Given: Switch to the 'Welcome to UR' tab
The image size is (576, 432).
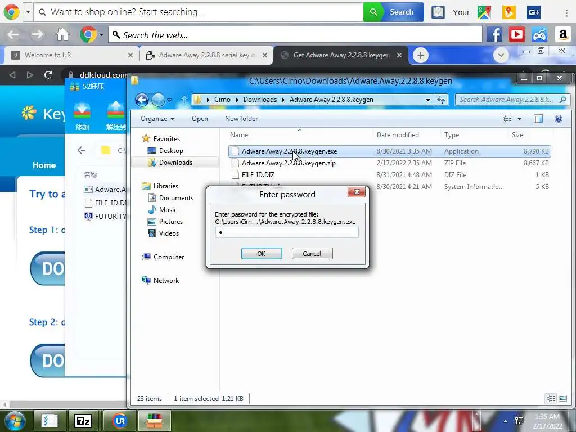Looking at the screenshot, I should (x=71, y=55).
